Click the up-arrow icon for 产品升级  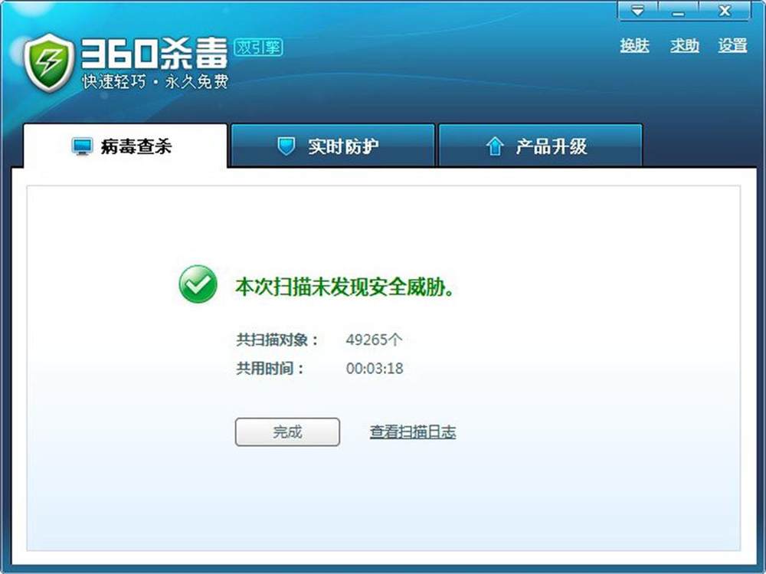coord(495,146)
